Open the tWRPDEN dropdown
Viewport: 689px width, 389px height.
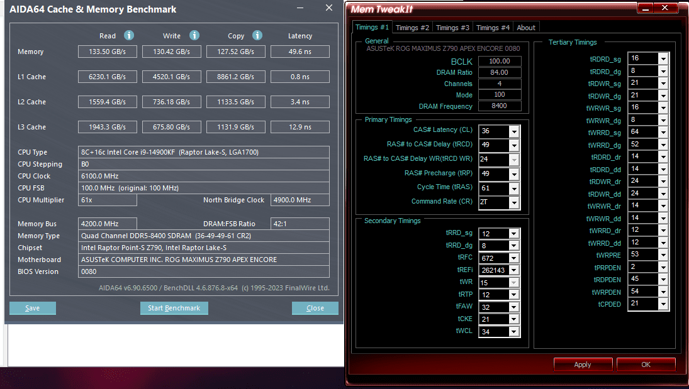pos(663,292)
